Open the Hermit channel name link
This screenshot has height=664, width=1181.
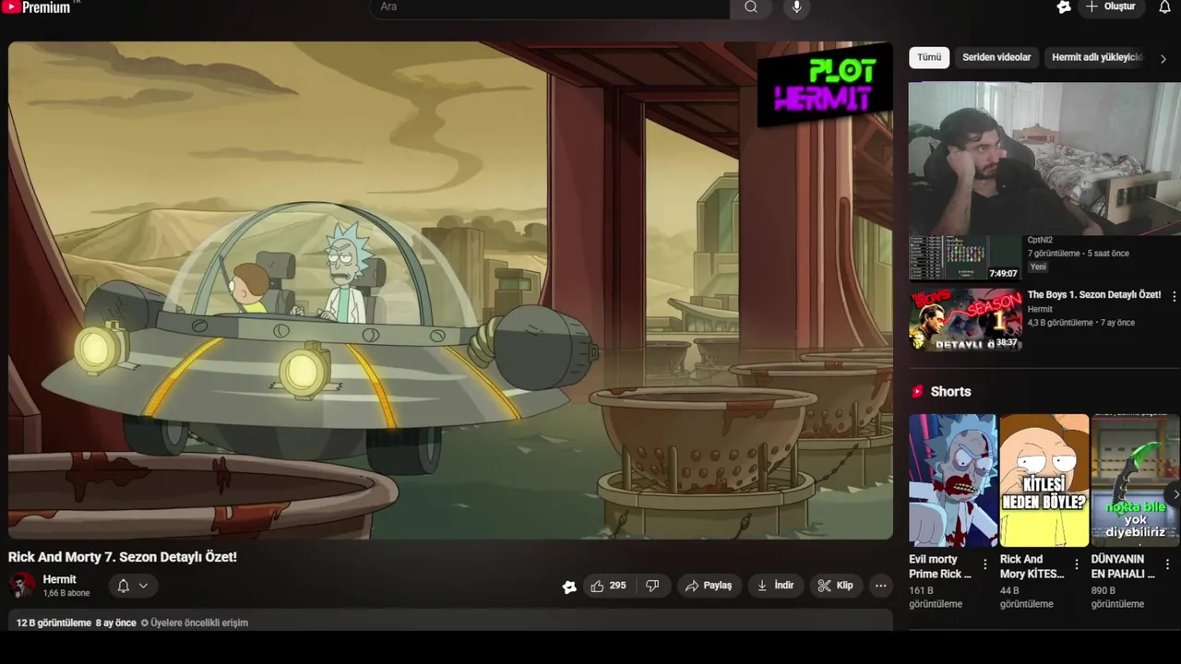[x=59, y=579]
